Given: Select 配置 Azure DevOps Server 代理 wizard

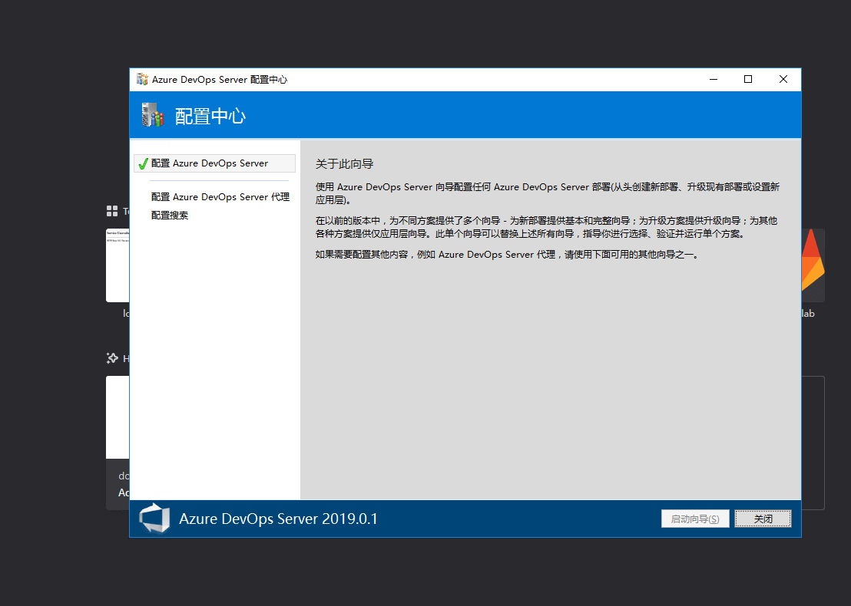Looking at the screenshot, I should pyautogui.click(x=220, y=197).
